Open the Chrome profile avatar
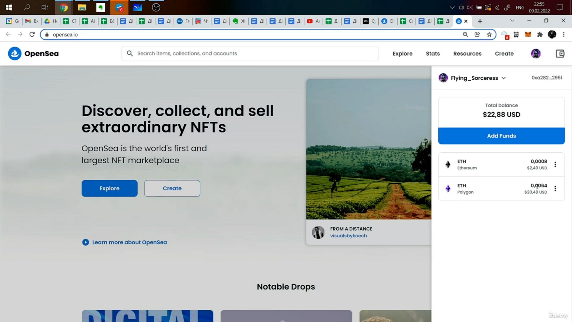 [552, 35]
